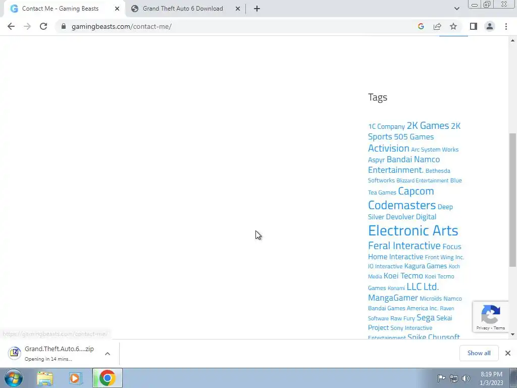Click the forward navigation arrow
The height and width of the screenshot is (388, 517).
27,26
